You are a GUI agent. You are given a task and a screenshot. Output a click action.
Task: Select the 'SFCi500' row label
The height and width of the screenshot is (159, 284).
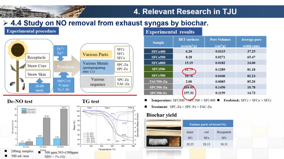pos(159,69)
